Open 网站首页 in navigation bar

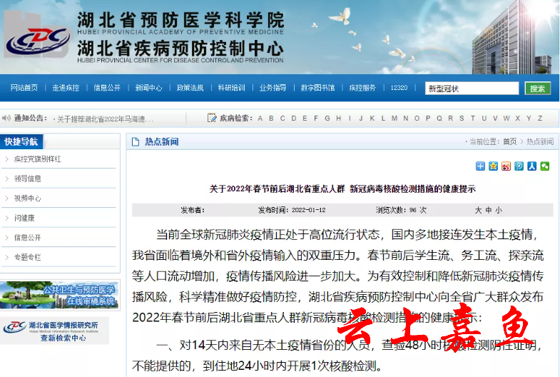pos(24,88)
